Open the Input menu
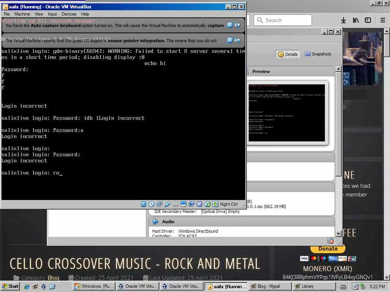 (x=52, y=14)
